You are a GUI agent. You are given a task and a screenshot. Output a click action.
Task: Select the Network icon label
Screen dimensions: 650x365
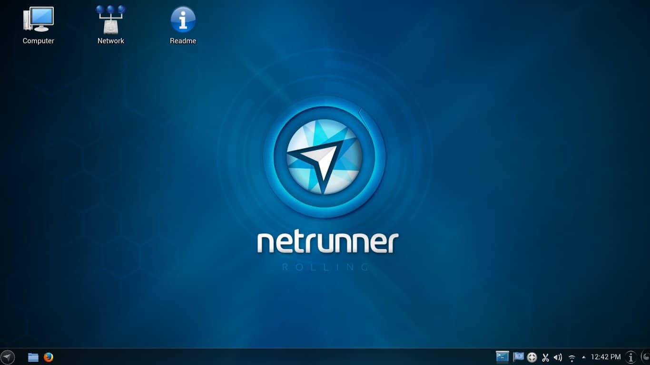[111, 41]
